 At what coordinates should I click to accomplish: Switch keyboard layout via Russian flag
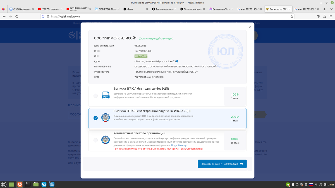coord(311,185)
